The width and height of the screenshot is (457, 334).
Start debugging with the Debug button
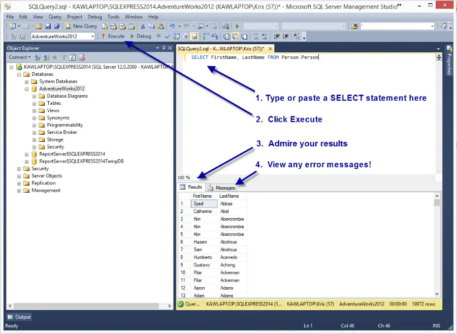(141, 36)
